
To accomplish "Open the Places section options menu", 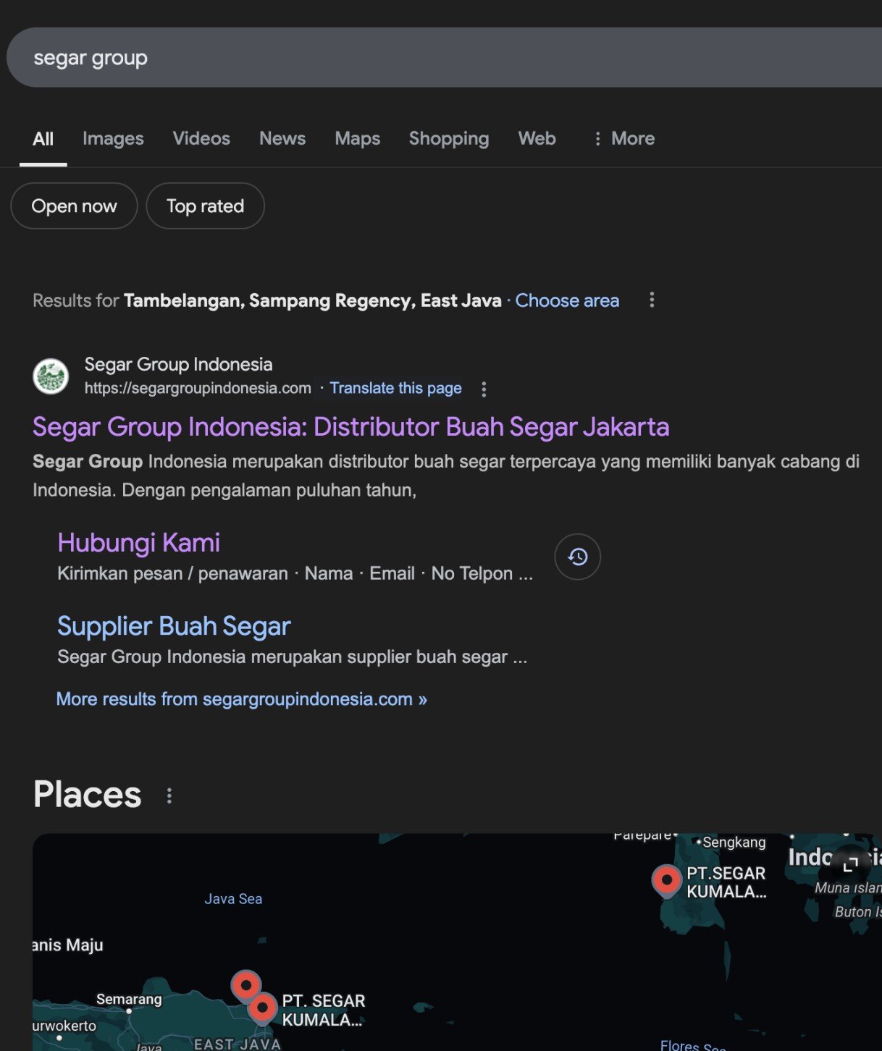I will 169,795.
